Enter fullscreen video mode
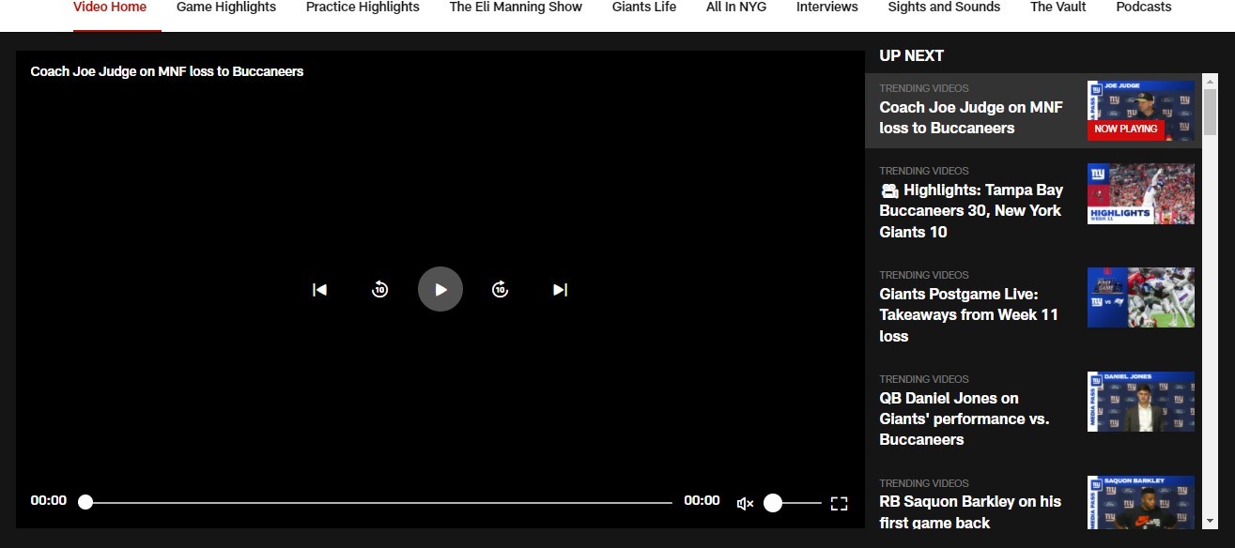Image resolution: width=1235 pixels, height=548 pixels. (840, 504)
